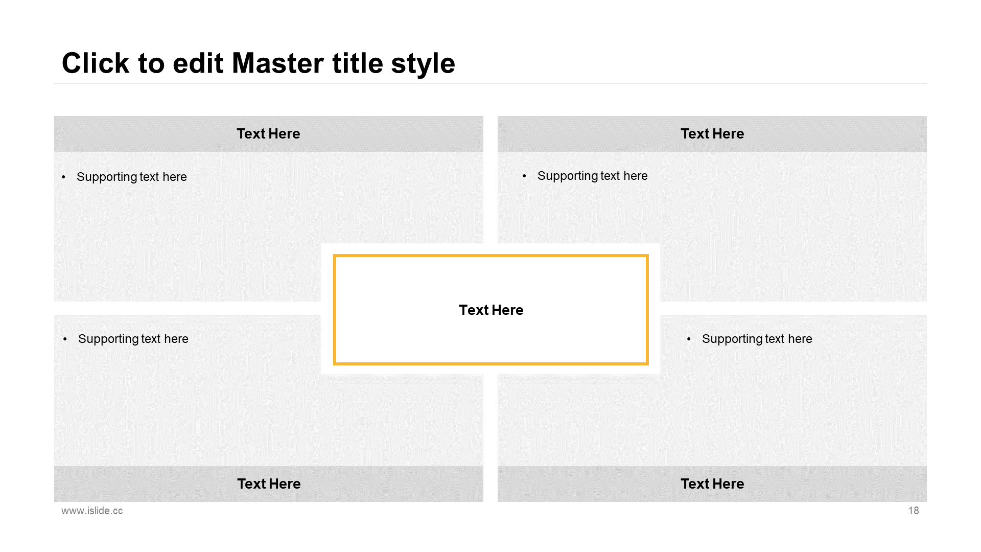Select the horizontal line under the title
Screen dimensions: 981x552
click(491, 83)
